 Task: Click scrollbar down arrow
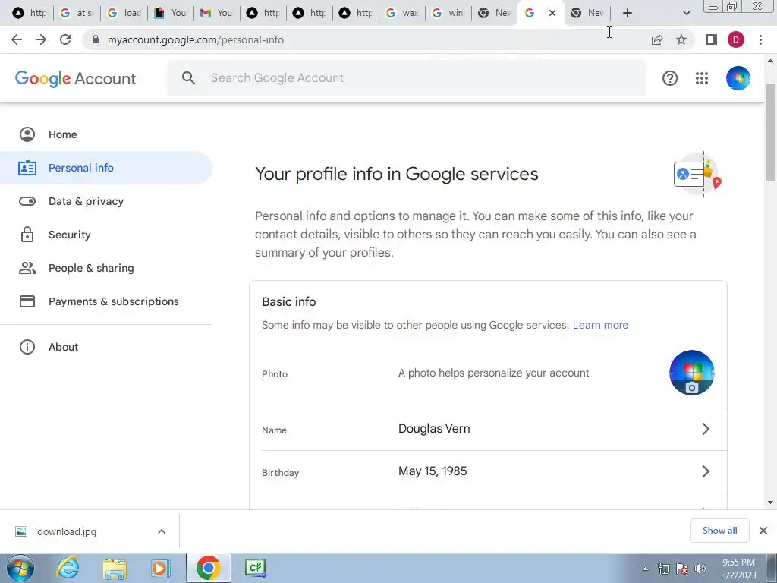770,503
